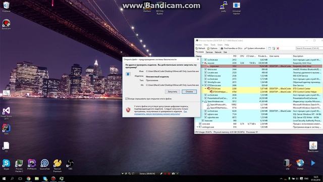
Task: Uncheck the always ask before opening this file checkbox
Action: [x=127, y=99]
